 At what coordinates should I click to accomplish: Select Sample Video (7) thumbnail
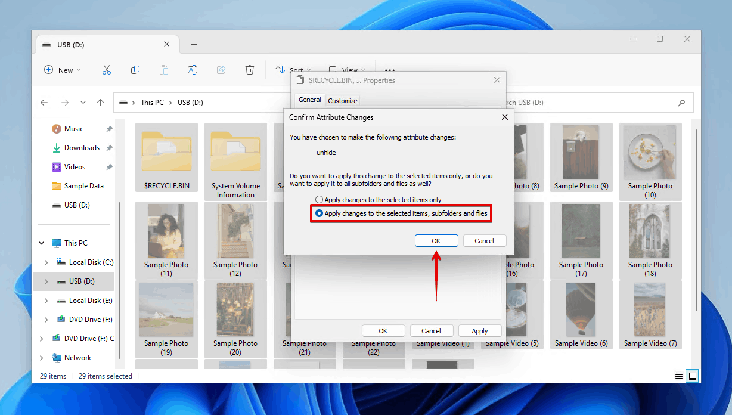point(650,315)
